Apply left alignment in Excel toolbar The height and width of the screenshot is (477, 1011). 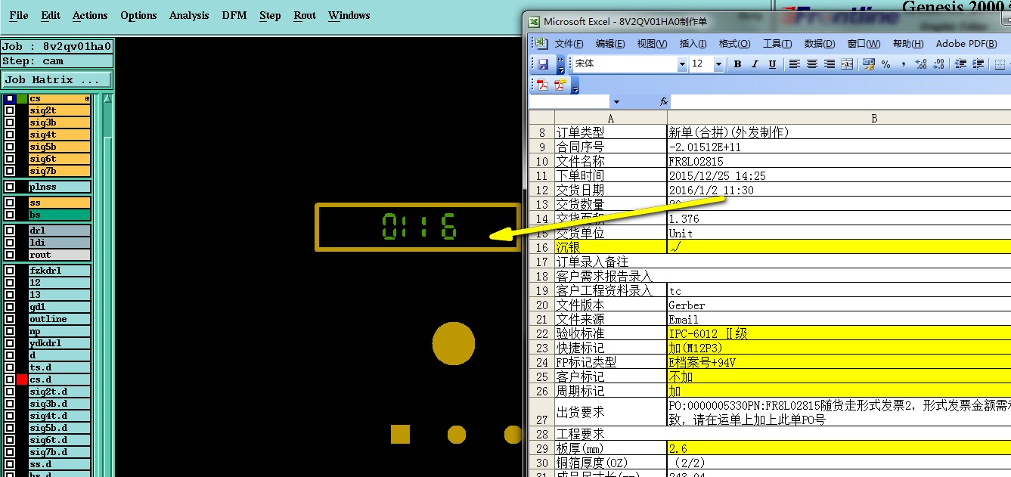794,64
